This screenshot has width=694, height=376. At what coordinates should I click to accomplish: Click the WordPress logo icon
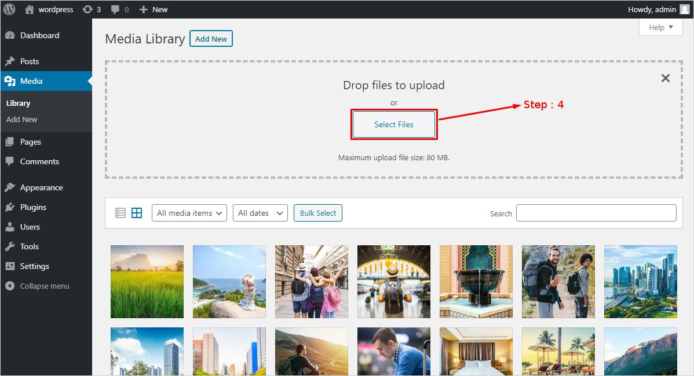(9, 9)
